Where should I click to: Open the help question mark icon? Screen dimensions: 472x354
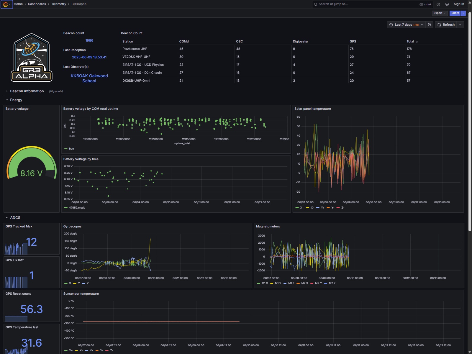438,4
